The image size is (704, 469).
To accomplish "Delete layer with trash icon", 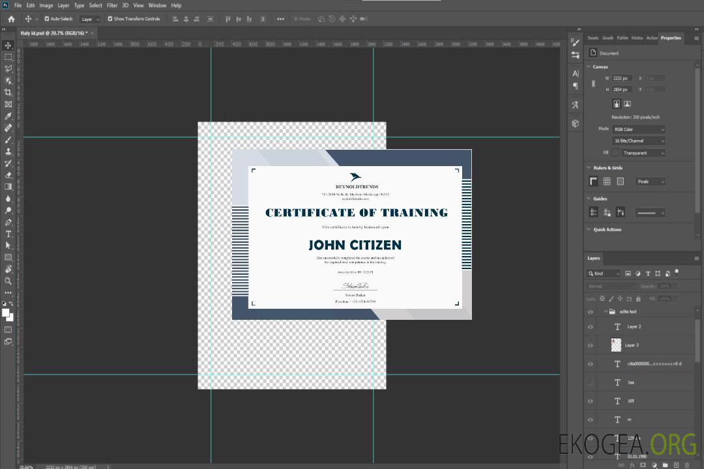I will pos(687,465).
